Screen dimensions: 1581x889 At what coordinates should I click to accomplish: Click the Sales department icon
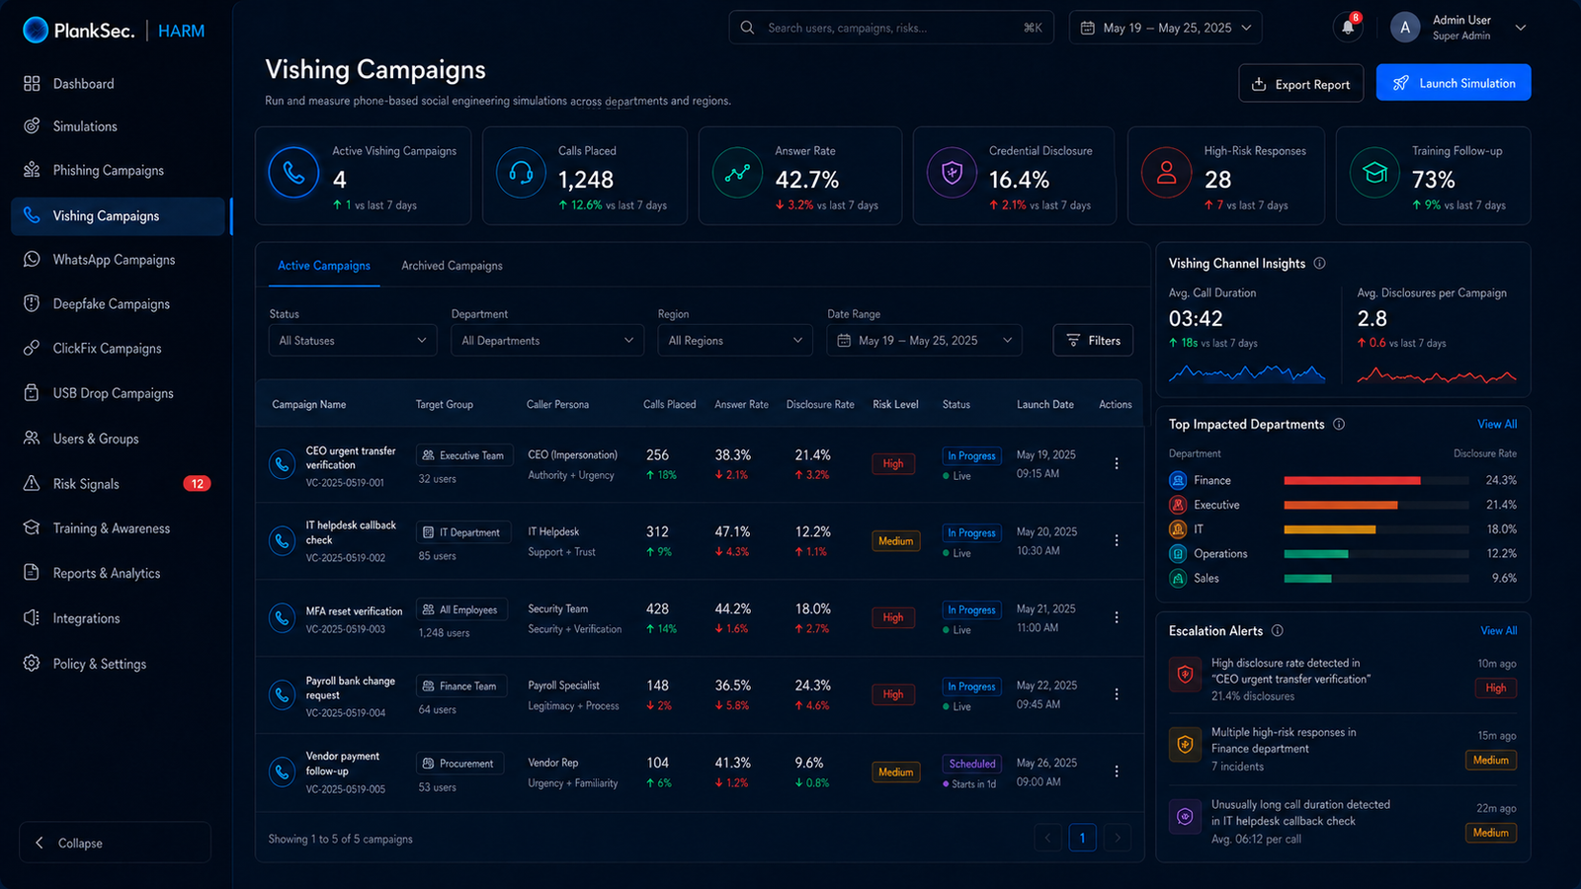click(x=1178, y=579)
